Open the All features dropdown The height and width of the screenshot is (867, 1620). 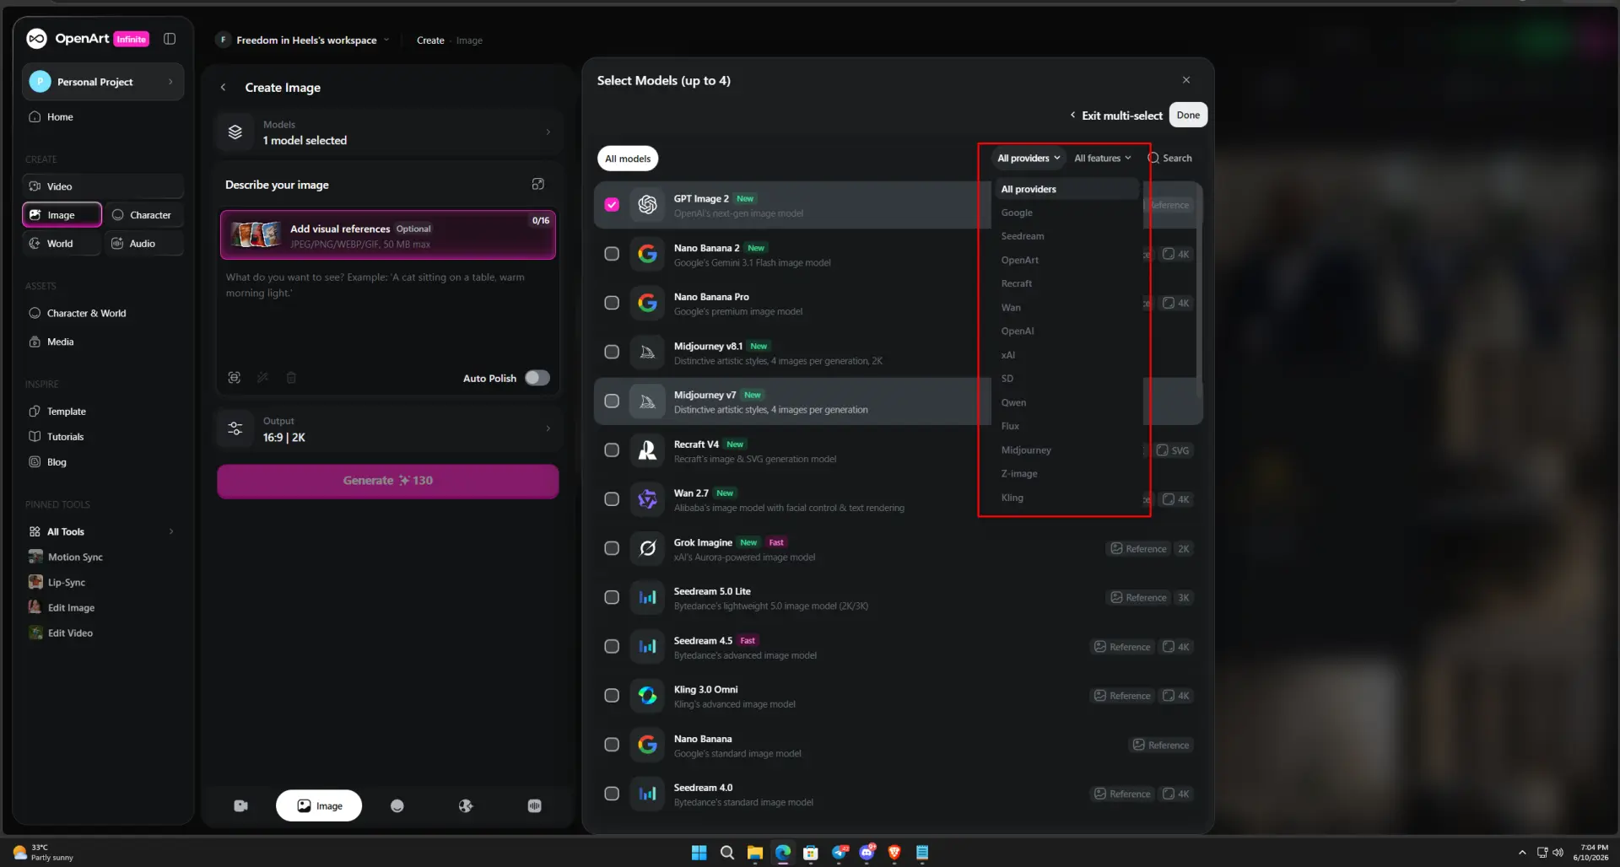click(x=1103, y=159)
